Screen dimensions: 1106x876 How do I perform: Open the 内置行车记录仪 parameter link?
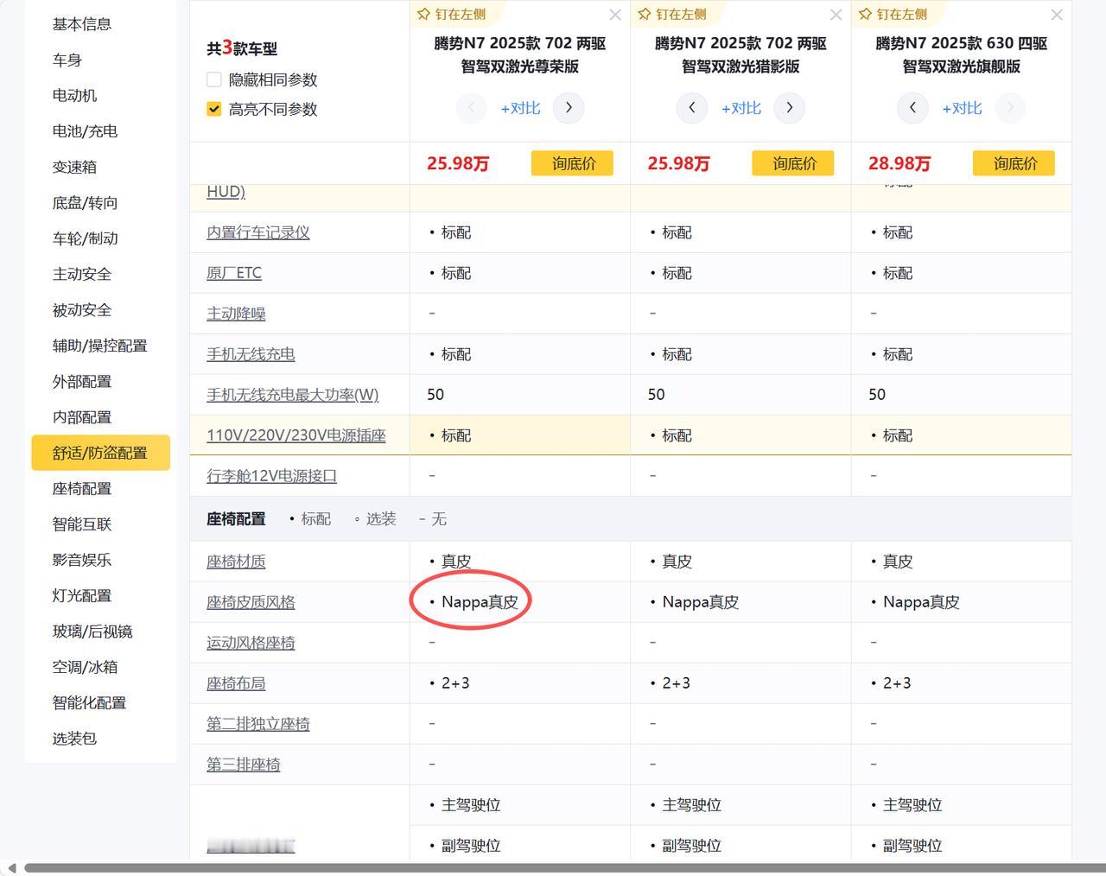pos(258,232)
